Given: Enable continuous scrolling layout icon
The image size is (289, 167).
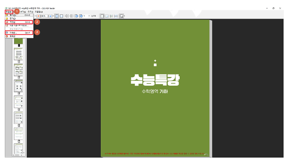Looking at the screenshot, I should [111, 16].
